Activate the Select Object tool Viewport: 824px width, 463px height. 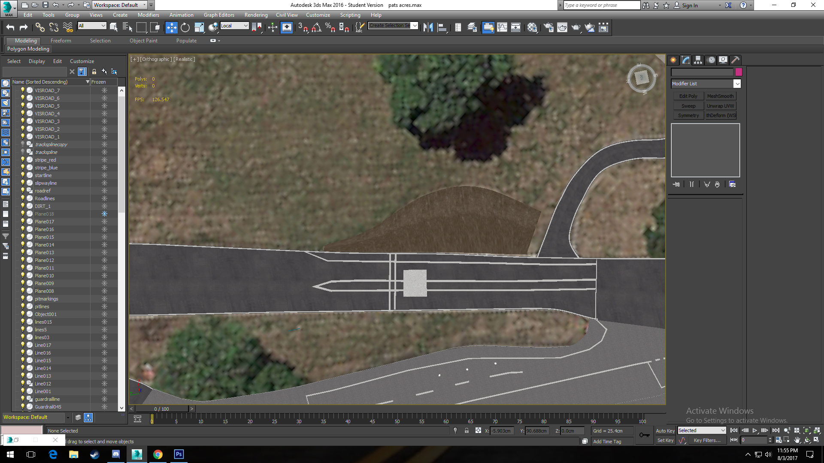(x=114, y=27)
